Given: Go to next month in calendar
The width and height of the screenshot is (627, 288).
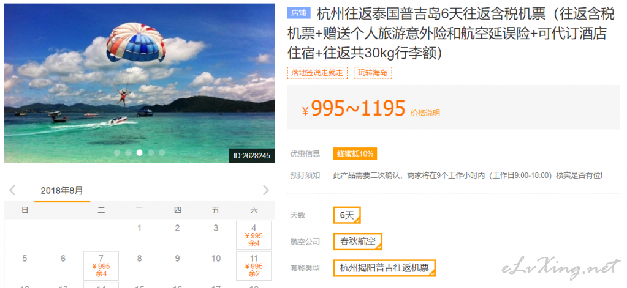Looking at the screenshot, I should coord(265,190).
